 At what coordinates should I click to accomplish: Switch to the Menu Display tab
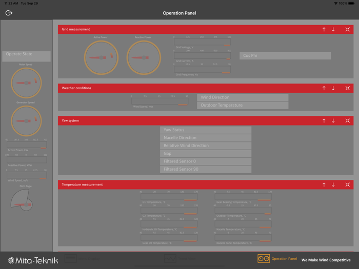click(x=82, y=259)
